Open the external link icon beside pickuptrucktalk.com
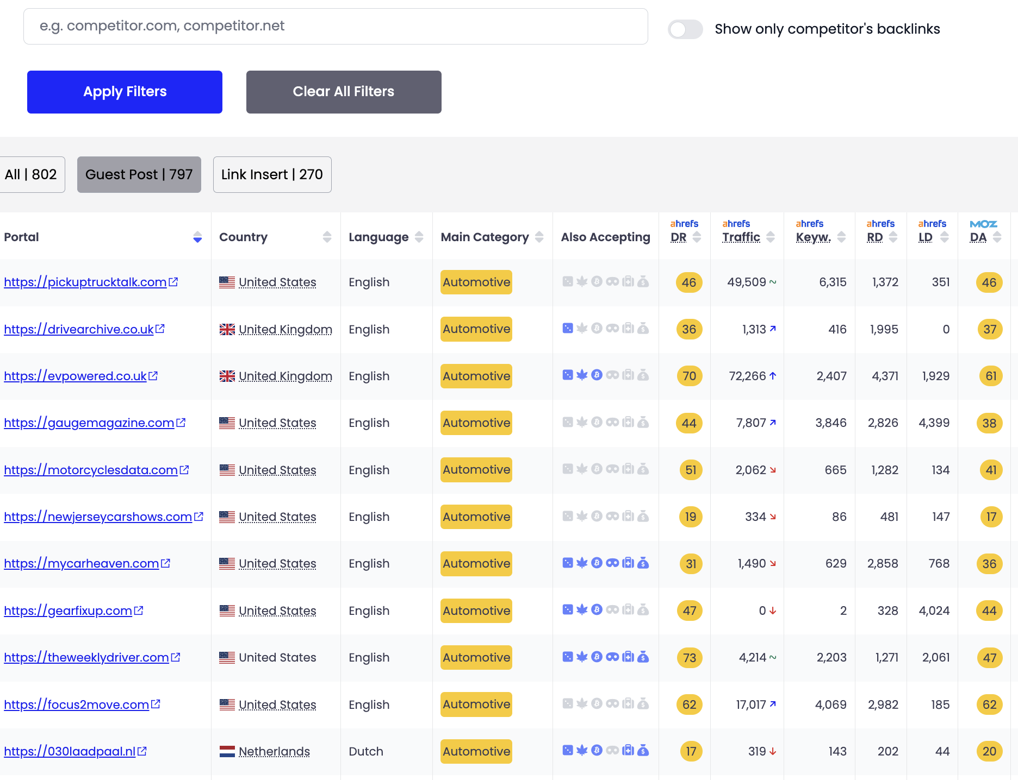 pyautogui.click(x=173, y=282)
